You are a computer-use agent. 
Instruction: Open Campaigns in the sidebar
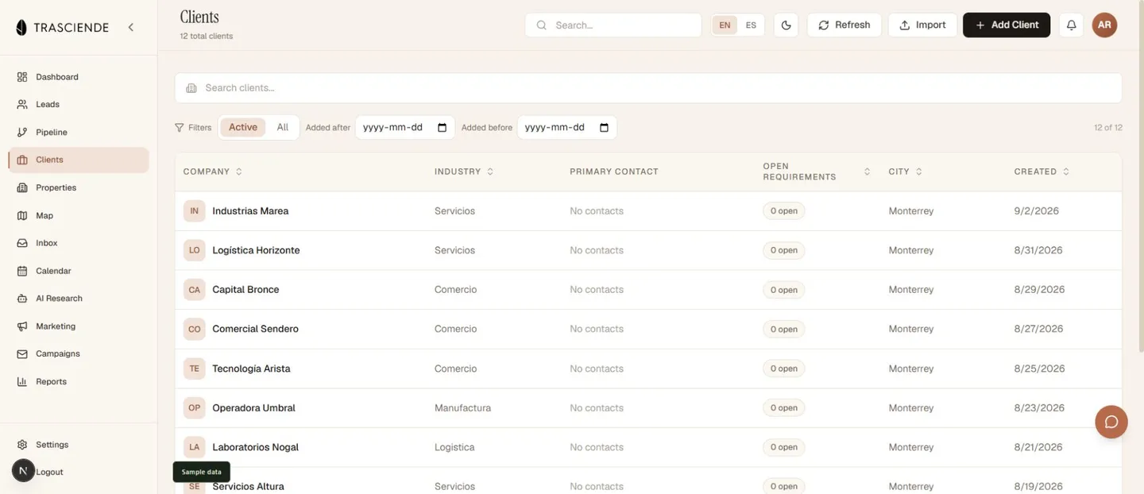(79, 353)
